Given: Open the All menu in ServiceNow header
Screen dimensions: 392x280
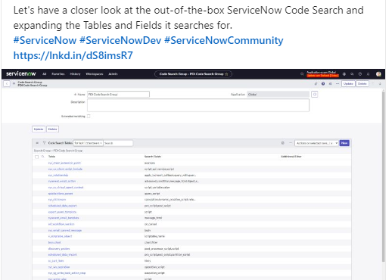Looking at the screenshot, I should pos(45,74).
